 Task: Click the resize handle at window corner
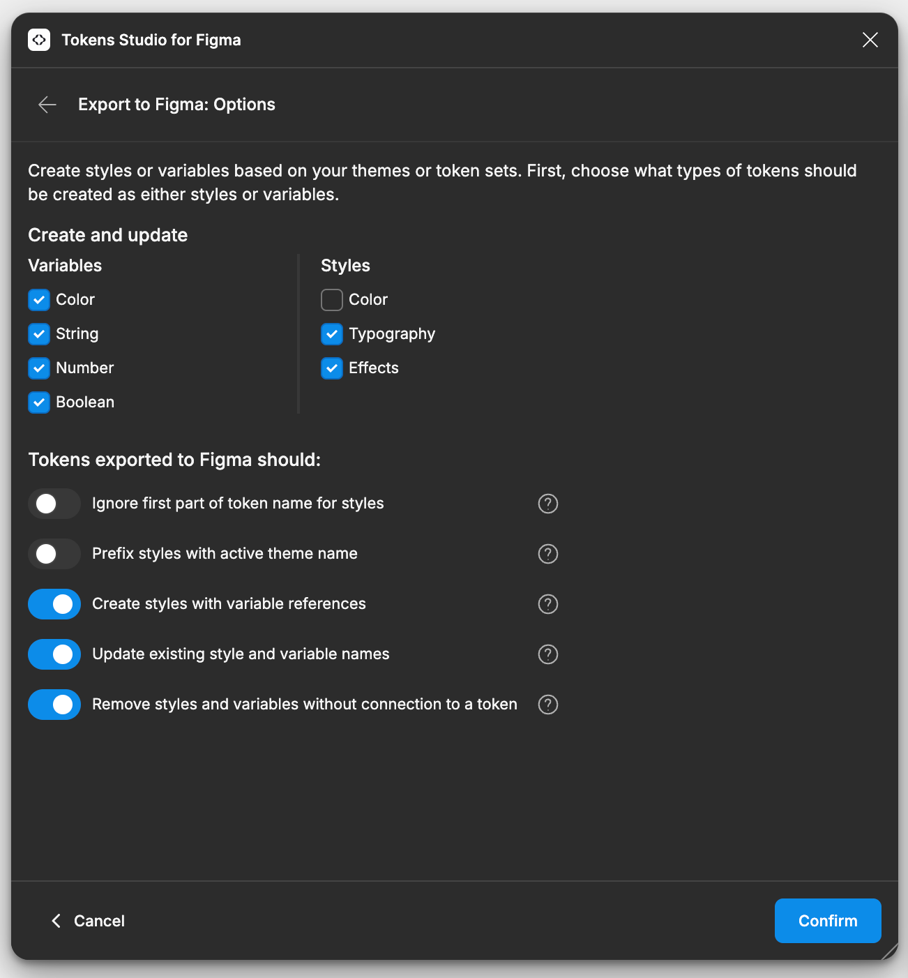[x=890, y=951]
